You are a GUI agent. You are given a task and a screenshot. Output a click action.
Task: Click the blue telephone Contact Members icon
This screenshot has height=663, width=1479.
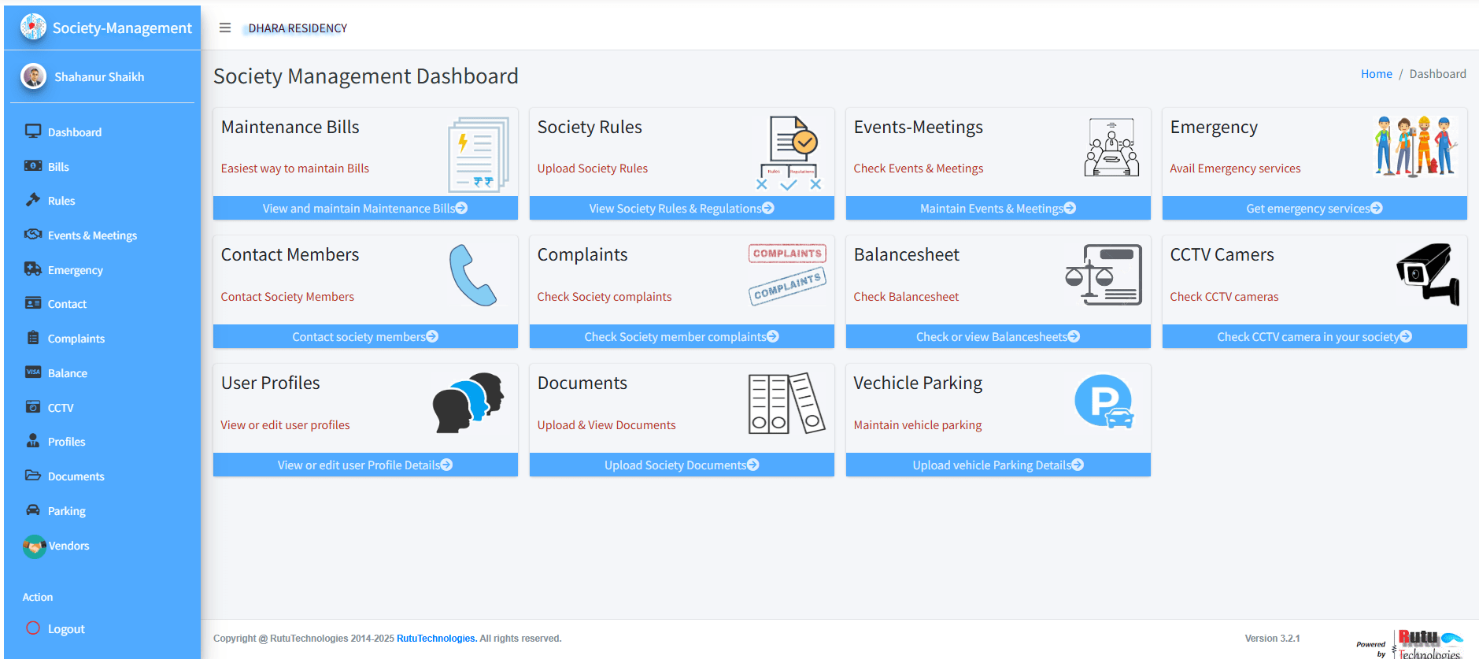click(472, 276)
